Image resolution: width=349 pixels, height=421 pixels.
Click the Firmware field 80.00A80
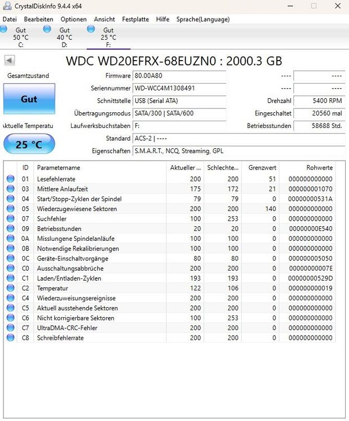[x=180, y=76]
